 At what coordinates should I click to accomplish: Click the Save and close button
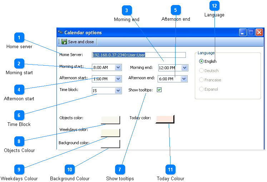(x=78, y=42)
